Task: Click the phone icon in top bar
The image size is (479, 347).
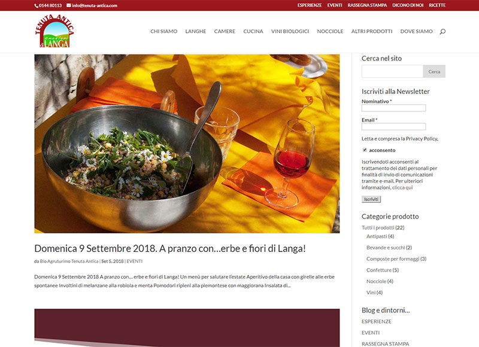Action: tap(36, 5)
